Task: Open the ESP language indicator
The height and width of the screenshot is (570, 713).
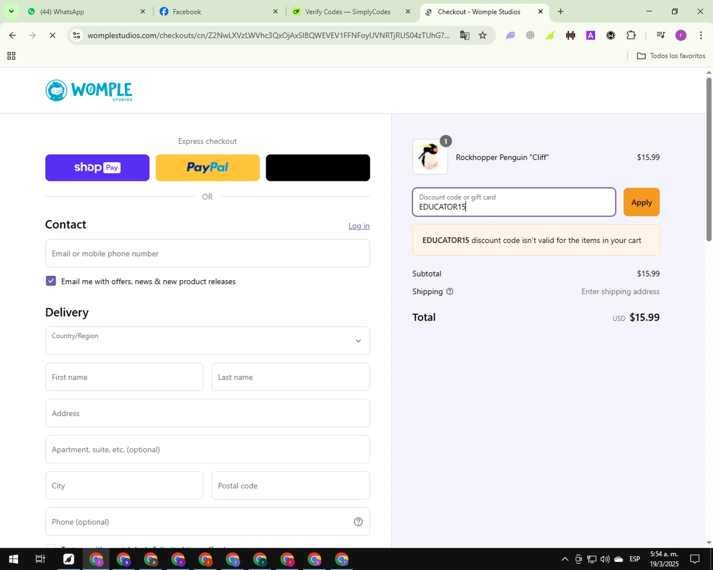Action: pyautogui.click(x=635, y=559)
